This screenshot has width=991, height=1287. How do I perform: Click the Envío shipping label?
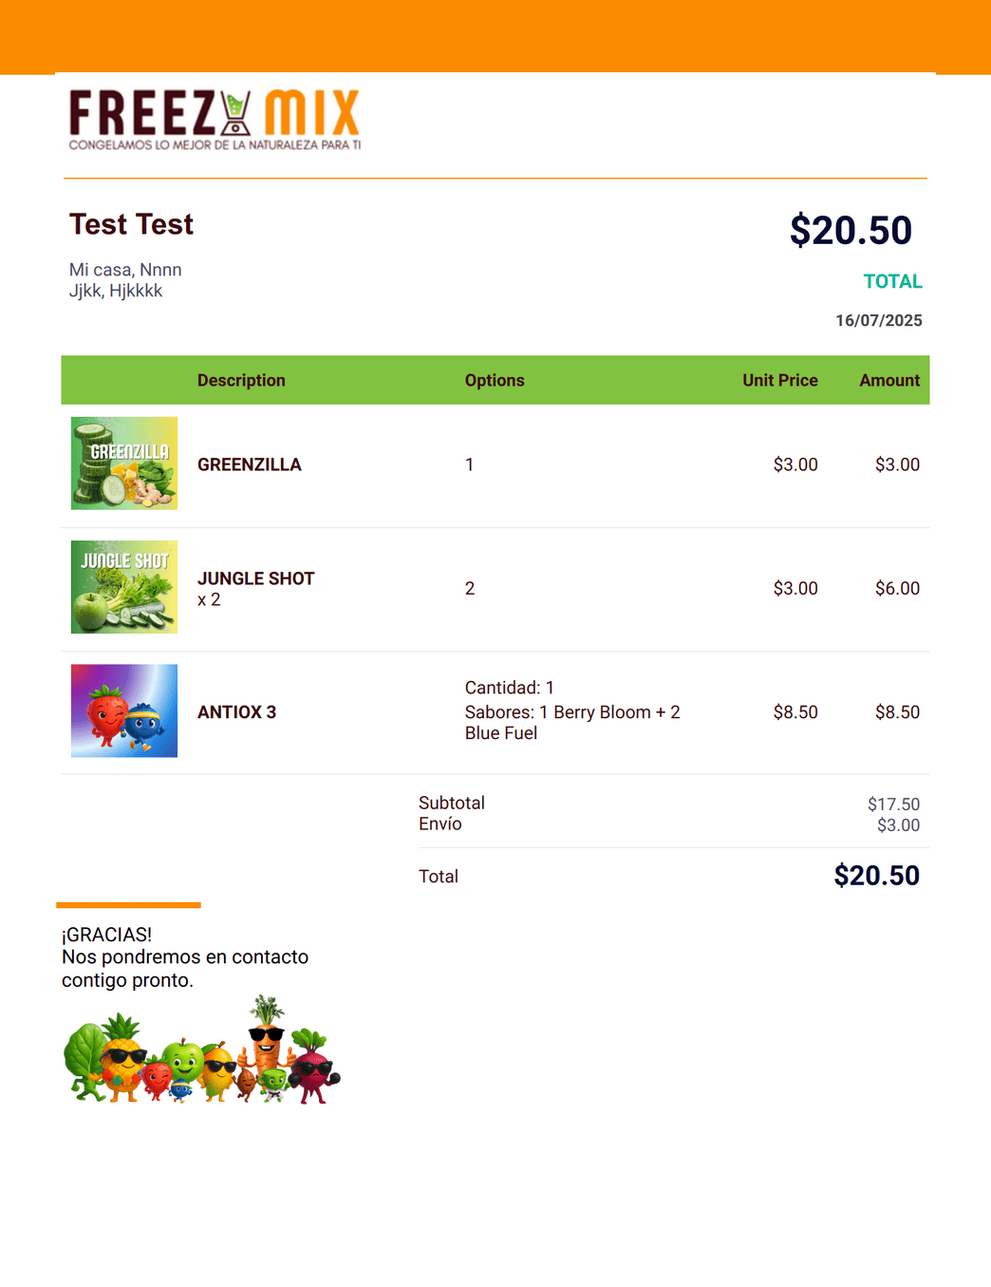click(x=440, y=823)
